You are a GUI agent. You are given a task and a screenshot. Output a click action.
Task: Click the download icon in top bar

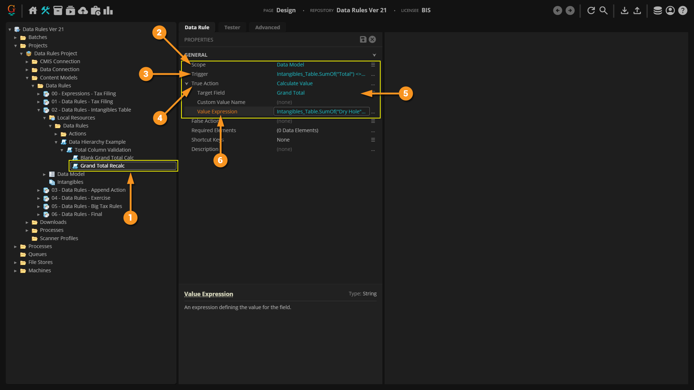coord(624,10)
